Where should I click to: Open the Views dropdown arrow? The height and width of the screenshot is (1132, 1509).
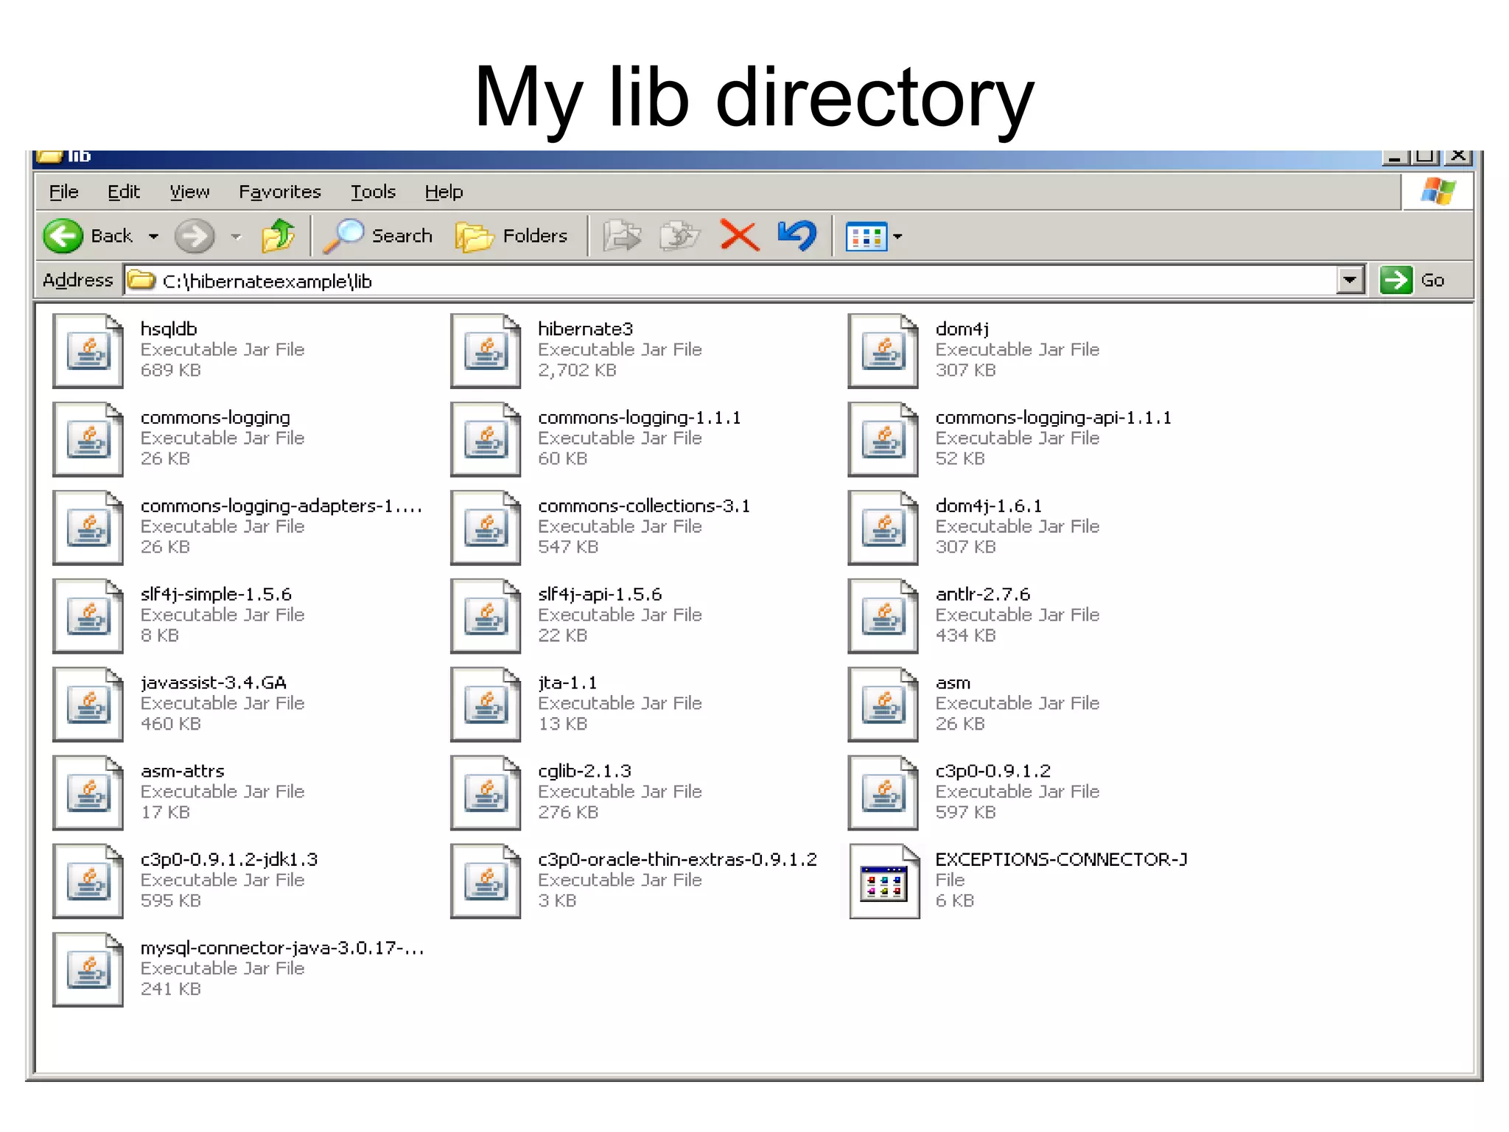point(897,237)
